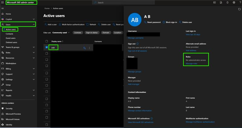This screenshot has width=242, height=128.
Task: Uncheck the A B user checkbox
Action: click(47, 47)
